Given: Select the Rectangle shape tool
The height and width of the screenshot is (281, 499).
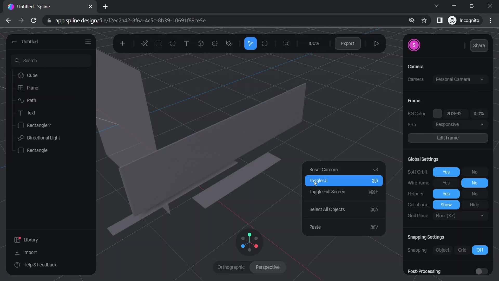Looking at the screenshot, I should pyautogui.click(x=159, y=43).
